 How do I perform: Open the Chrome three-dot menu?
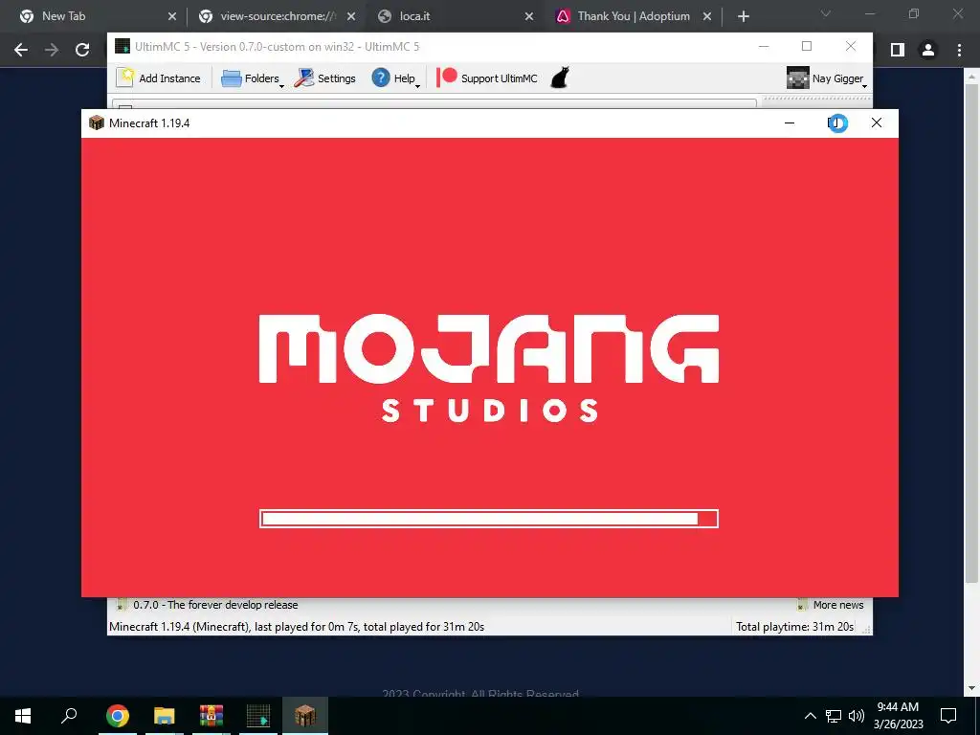(x=959, y=50)
